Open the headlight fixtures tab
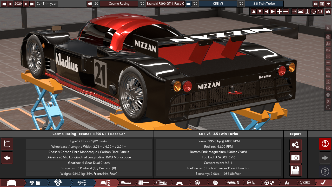Viewport: 332px width, 187px height. coord(161,183)
